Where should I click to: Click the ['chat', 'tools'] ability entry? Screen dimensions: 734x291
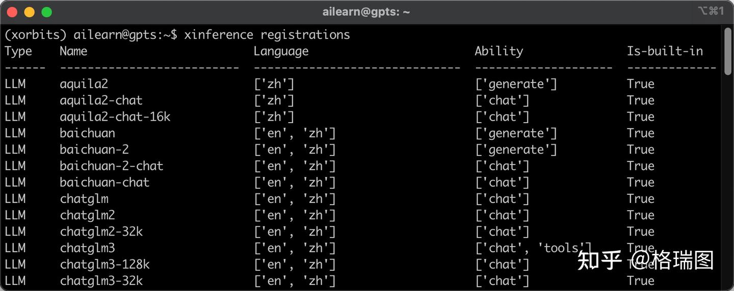[x=533, y=248]
